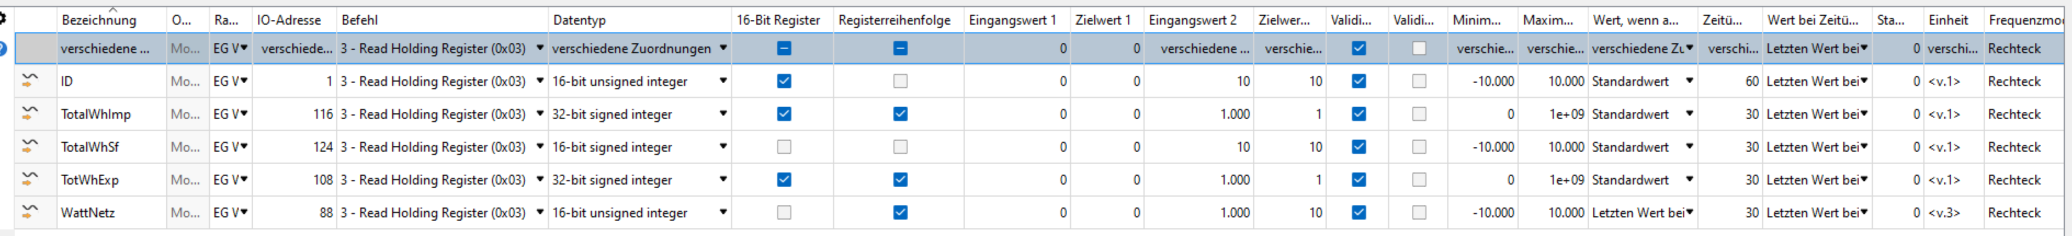The width and height of the screenshot is (2072, 236).
Task: Sort by the IO-Adresse column header
Action: 289,20
